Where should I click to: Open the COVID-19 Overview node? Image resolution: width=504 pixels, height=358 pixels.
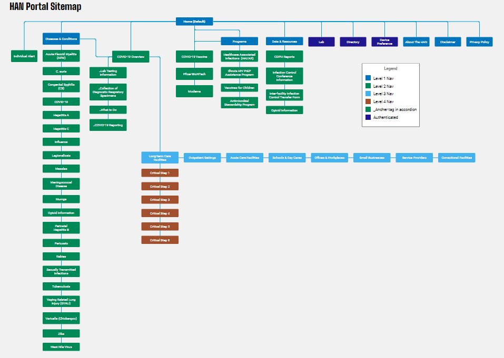coord(131,57)
